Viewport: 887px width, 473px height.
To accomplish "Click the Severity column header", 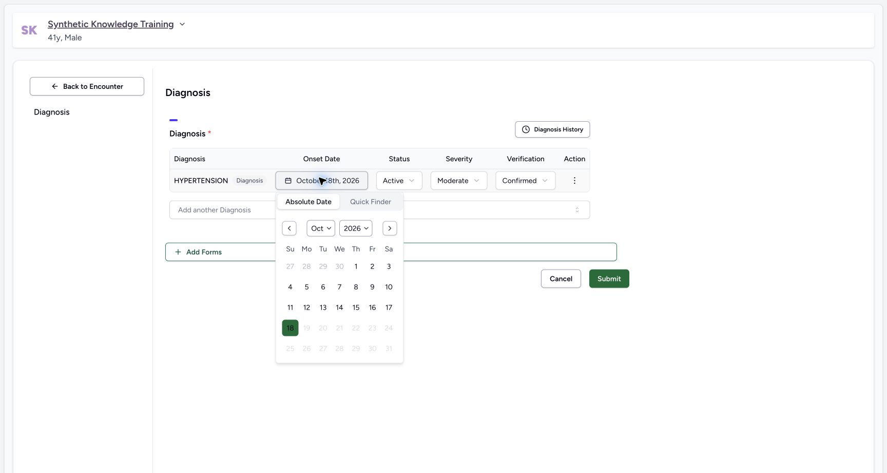I will (x=459, y=159).
